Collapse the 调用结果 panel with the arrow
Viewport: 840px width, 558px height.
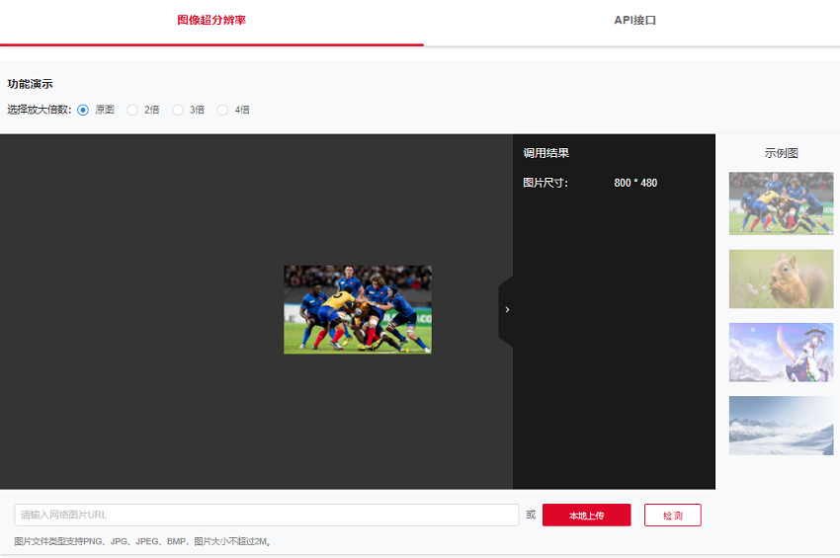coord(506,309)
